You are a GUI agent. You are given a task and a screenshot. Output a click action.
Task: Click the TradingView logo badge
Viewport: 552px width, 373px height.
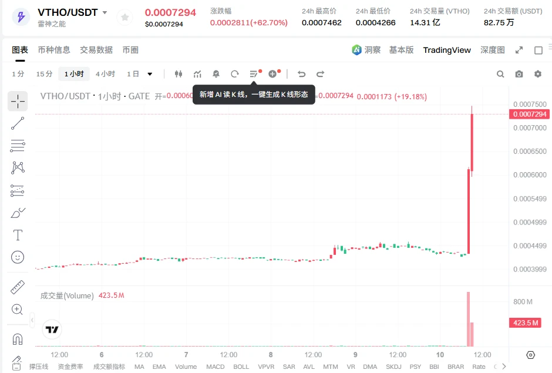tap(52, 330)
